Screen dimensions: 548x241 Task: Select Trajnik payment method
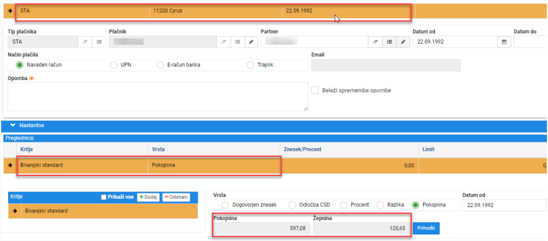coord(250,65)
